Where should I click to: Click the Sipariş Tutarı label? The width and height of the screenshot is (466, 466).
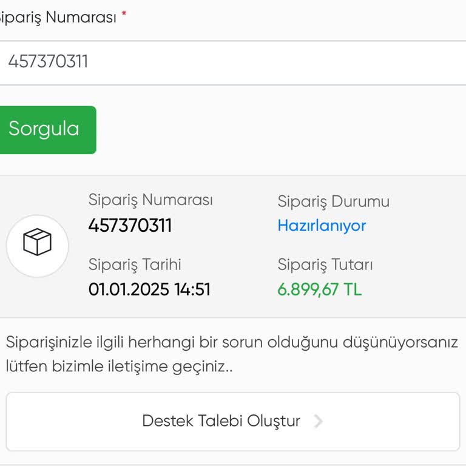[325, 264]
